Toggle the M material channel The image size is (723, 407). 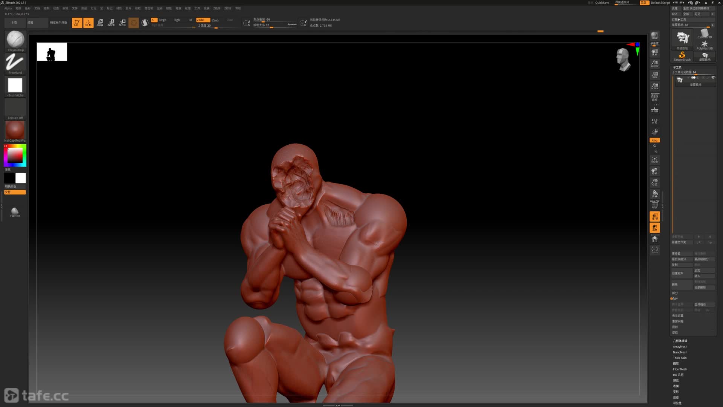tap(191, 20)
